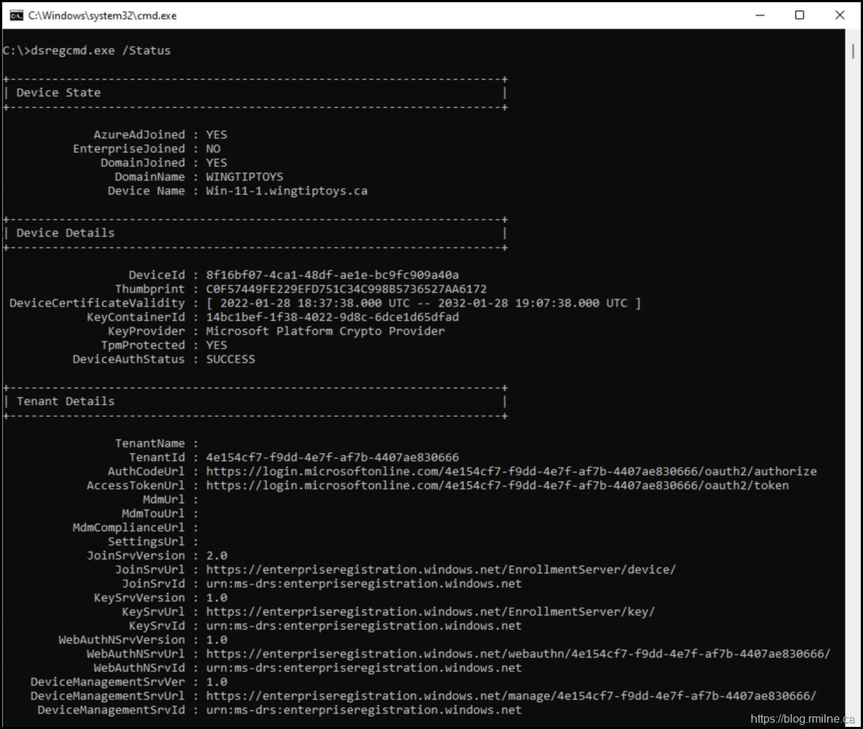
Task: Click the TenantId GUID value
Action: [x=332, y=457]
